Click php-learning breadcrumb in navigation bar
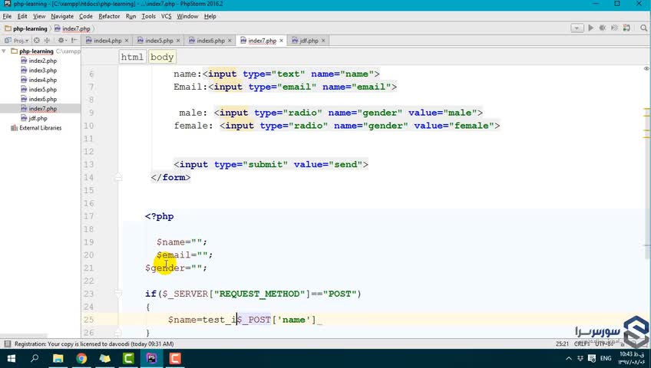Image resolution: width=651 pixels, height=368 pixels. click(26, 28)
